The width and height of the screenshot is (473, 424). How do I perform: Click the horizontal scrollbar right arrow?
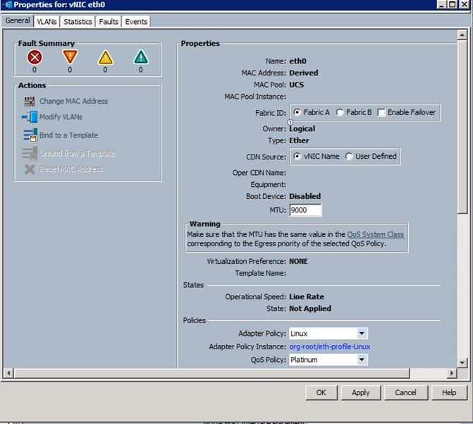(452, 373)
